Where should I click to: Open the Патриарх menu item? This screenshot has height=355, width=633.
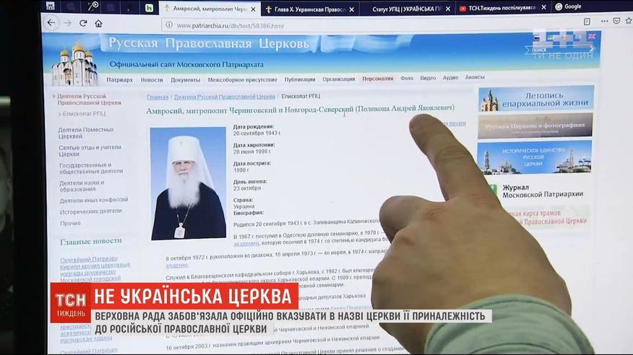[x=119, y=80]
